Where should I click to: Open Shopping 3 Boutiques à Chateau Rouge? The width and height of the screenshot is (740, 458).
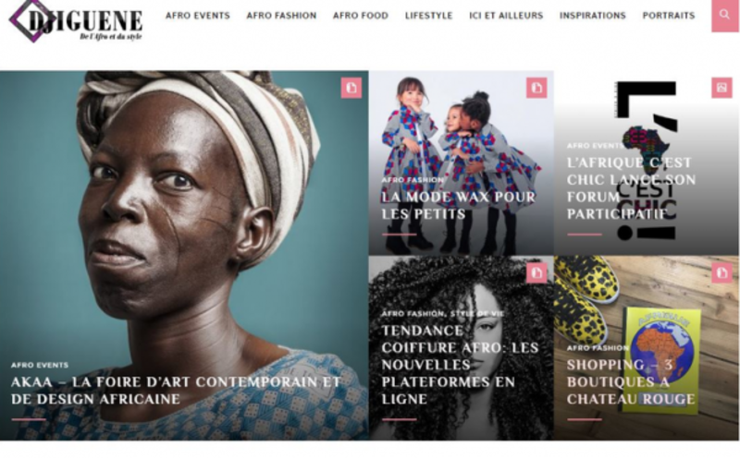point(631,381)
